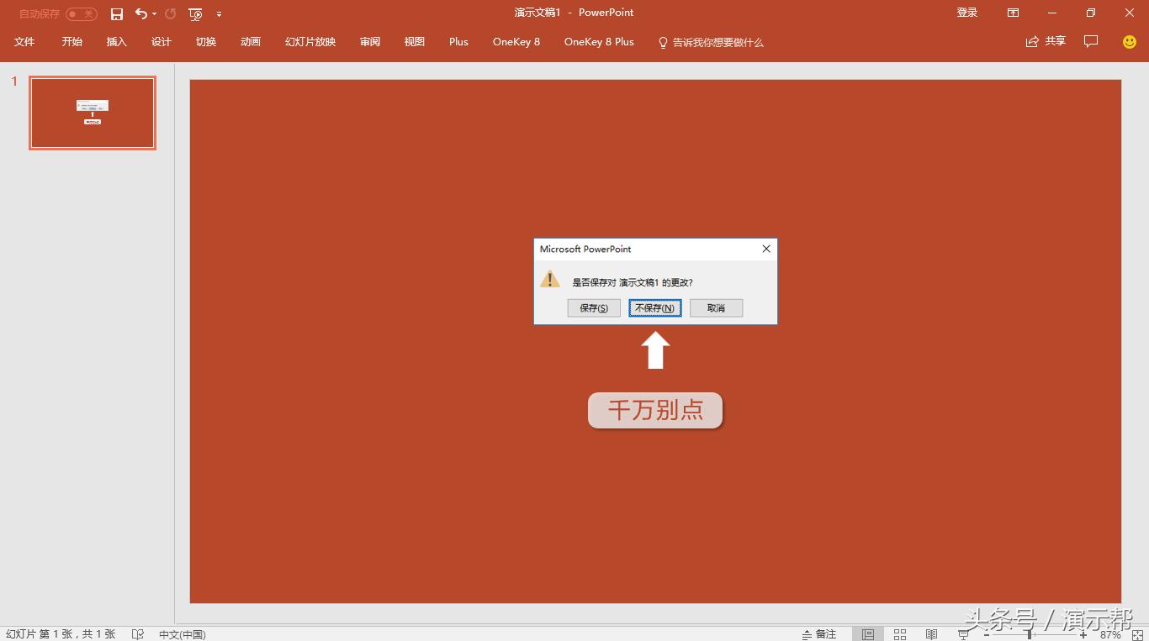Click the smiley feedback icon

(1130, 41)
